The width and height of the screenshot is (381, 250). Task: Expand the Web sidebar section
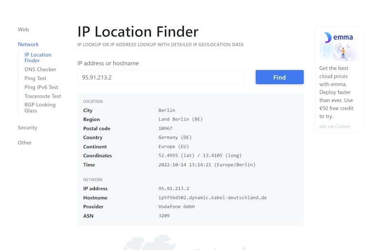pos(23,30)
